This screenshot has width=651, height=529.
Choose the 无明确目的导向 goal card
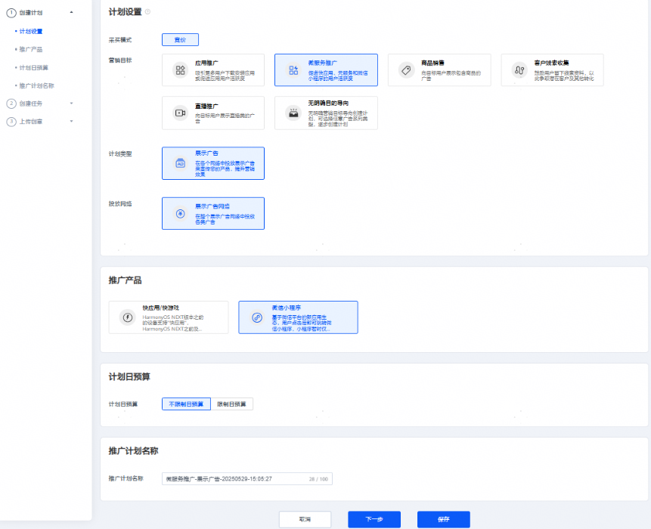pyautogui.click(x=326, y=113)
